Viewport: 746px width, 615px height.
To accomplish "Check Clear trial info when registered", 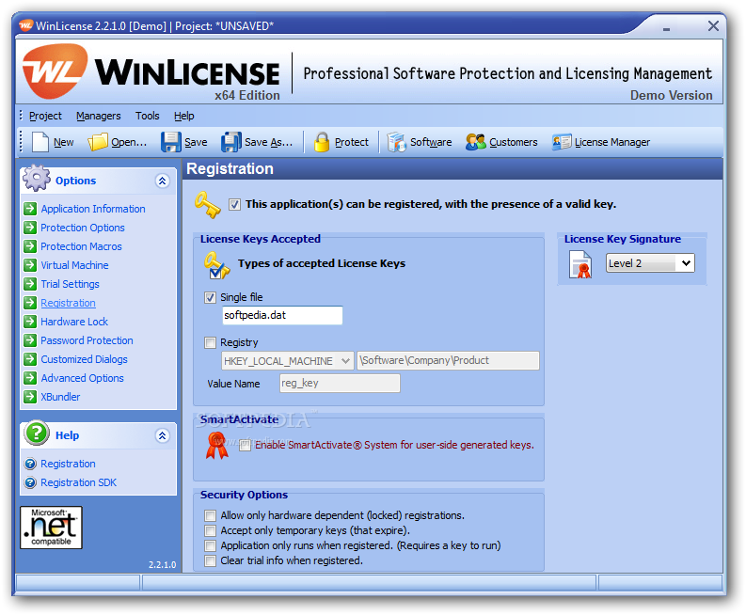I will pos(210,560).
